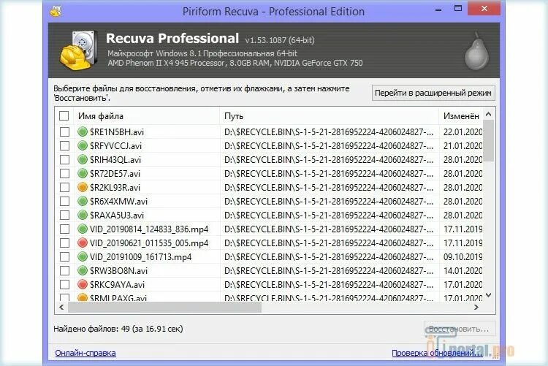Image resolution: width=548 pixels, height=366 pixels.
Task: Select file name VID_20190814_124833_836.mp4
Action: point(149,229)
